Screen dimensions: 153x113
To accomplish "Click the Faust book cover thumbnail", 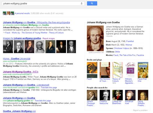I will pyautogui.click(x=92, y=70).
